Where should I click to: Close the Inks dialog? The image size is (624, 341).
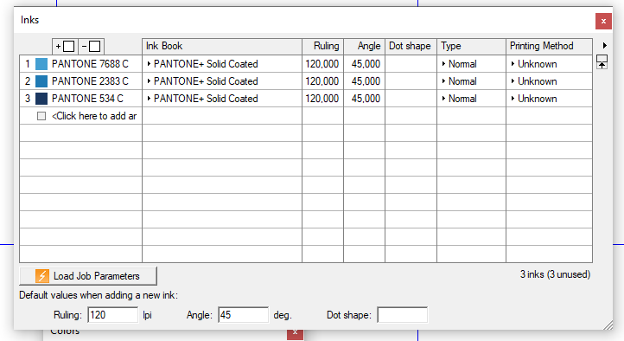(x=603, y=21)
